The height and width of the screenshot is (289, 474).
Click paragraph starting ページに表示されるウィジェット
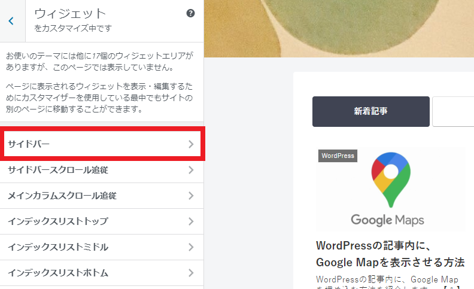tap(99, 98)
